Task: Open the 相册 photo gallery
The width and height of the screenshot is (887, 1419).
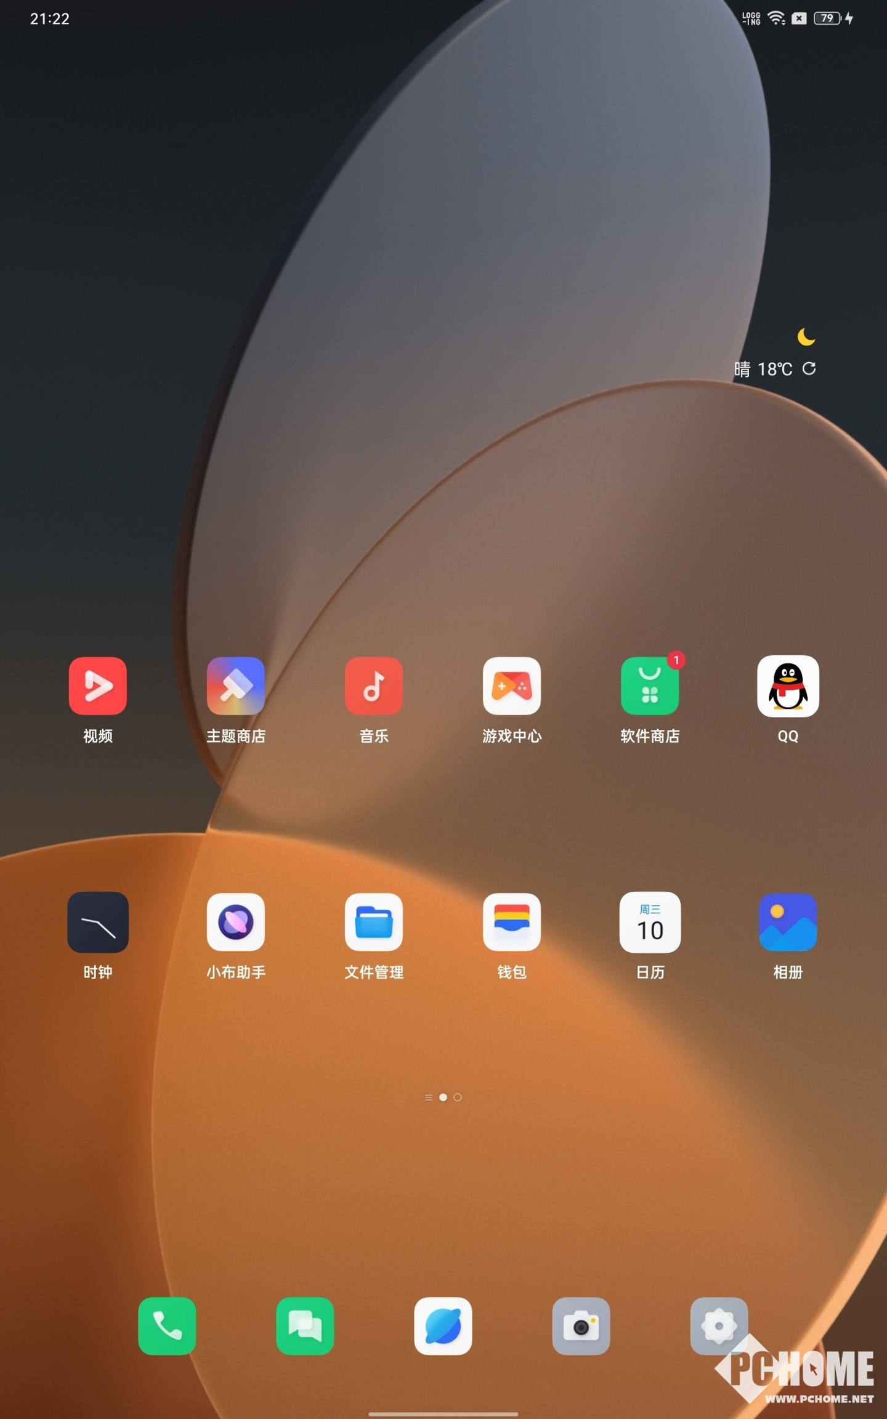Action: coord(787,922)
